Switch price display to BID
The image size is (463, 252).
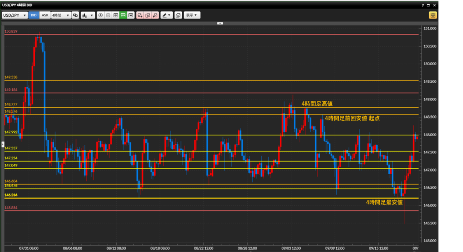(x=34, y=15)
